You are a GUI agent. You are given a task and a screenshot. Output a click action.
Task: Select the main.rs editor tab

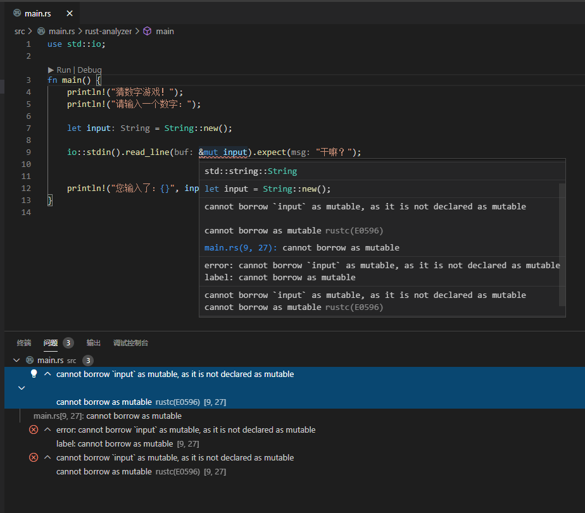42,13
